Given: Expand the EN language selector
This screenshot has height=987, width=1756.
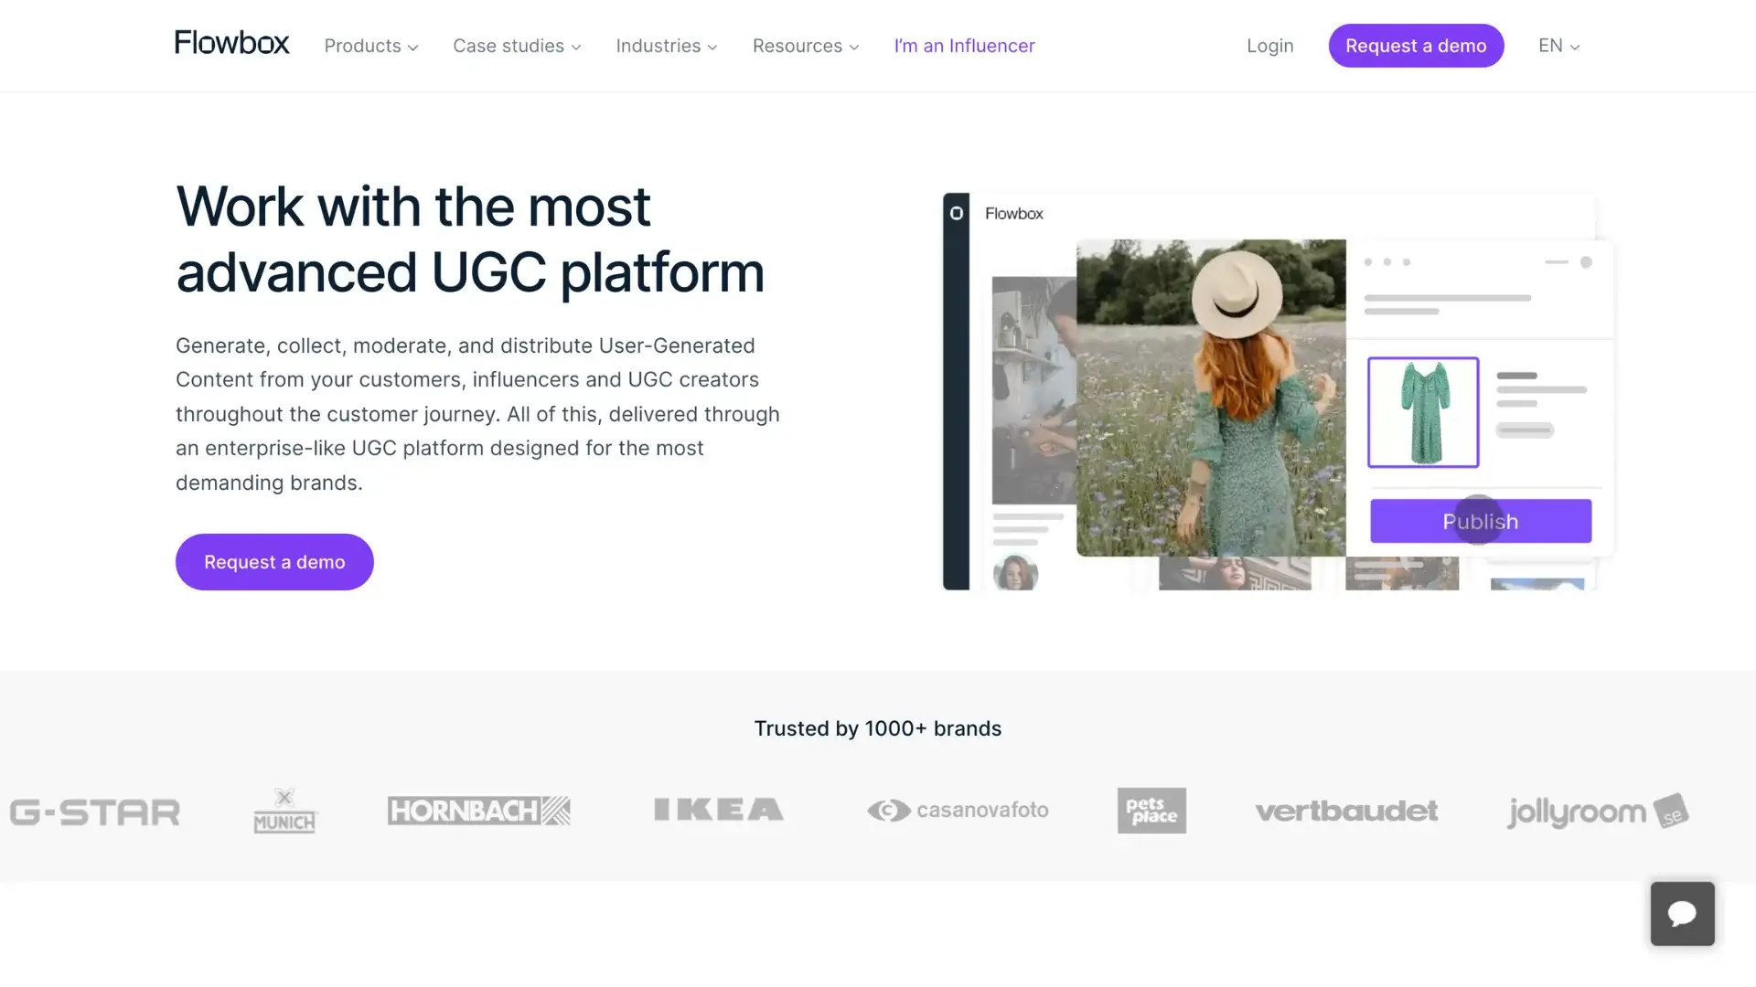Looking at the screenshot, I should (1558, 46).
